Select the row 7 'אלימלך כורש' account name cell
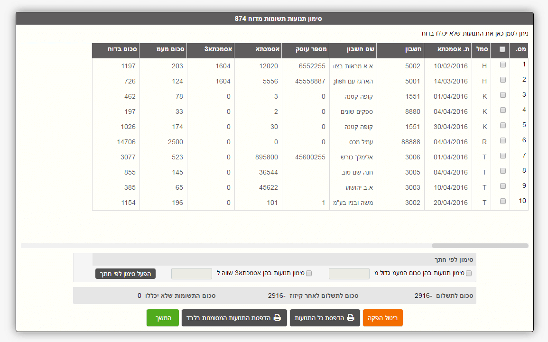The height and width of the screenshot is (342, 548). [353, 157]
